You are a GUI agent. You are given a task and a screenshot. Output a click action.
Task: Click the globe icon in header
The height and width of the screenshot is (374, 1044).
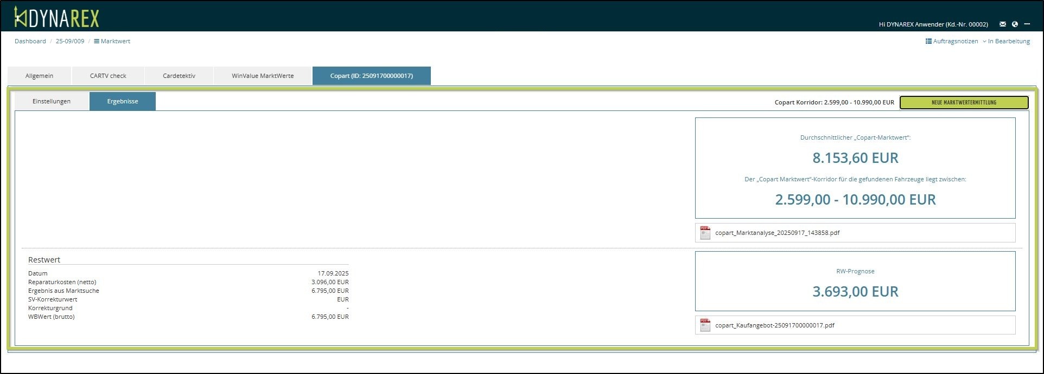(x=1015, y=24)
